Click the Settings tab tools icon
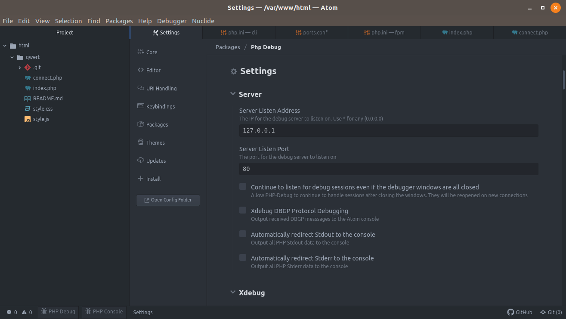 click(156, 33)
